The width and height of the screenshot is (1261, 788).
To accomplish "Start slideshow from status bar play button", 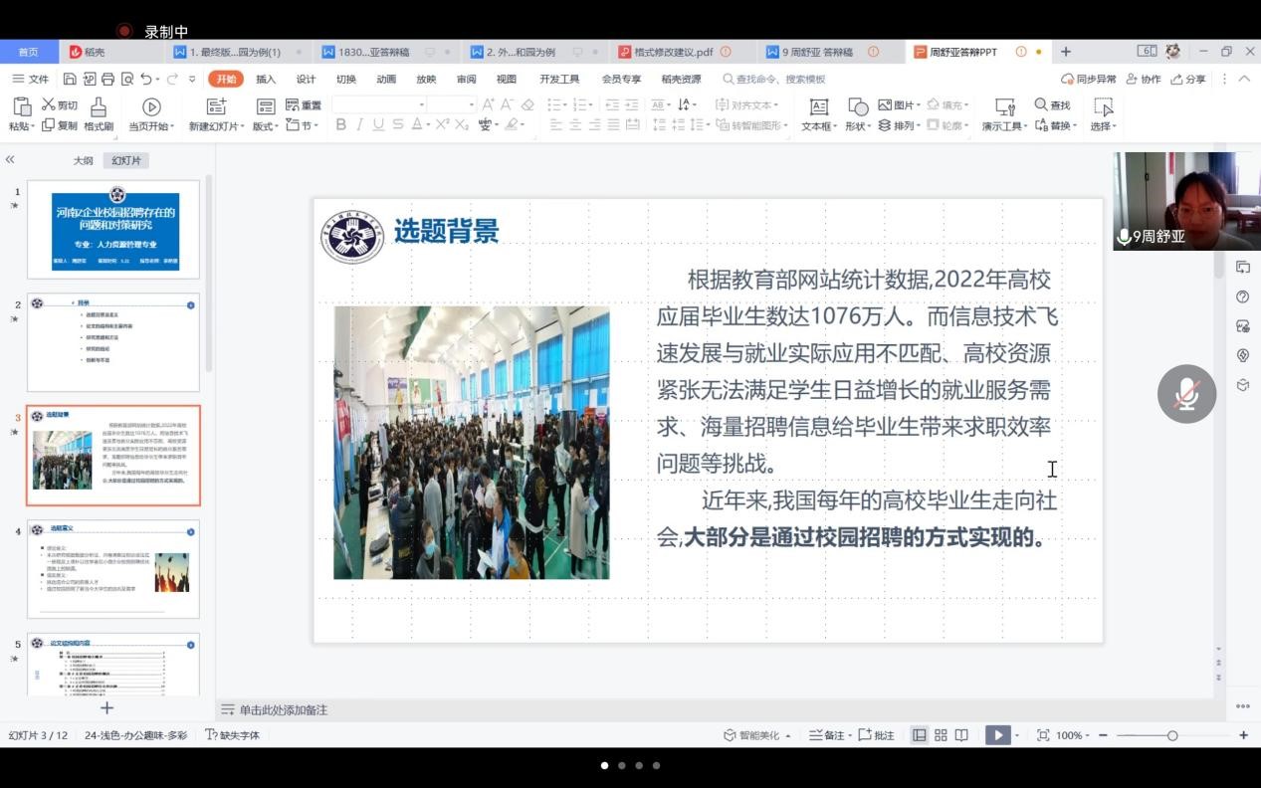I will tap(995, 735).
